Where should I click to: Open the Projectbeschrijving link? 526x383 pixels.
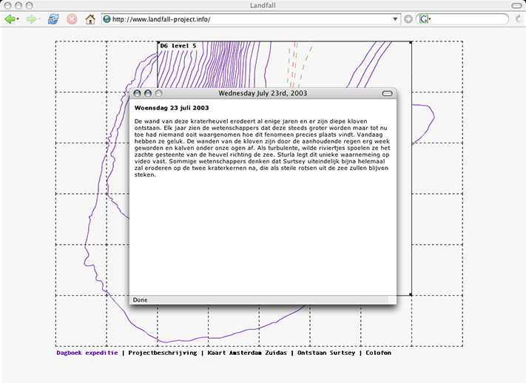tap(162, 353)
